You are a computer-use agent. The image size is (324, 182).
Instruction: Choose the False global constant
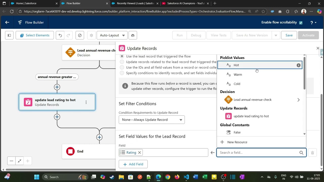[x=260, y=132]
